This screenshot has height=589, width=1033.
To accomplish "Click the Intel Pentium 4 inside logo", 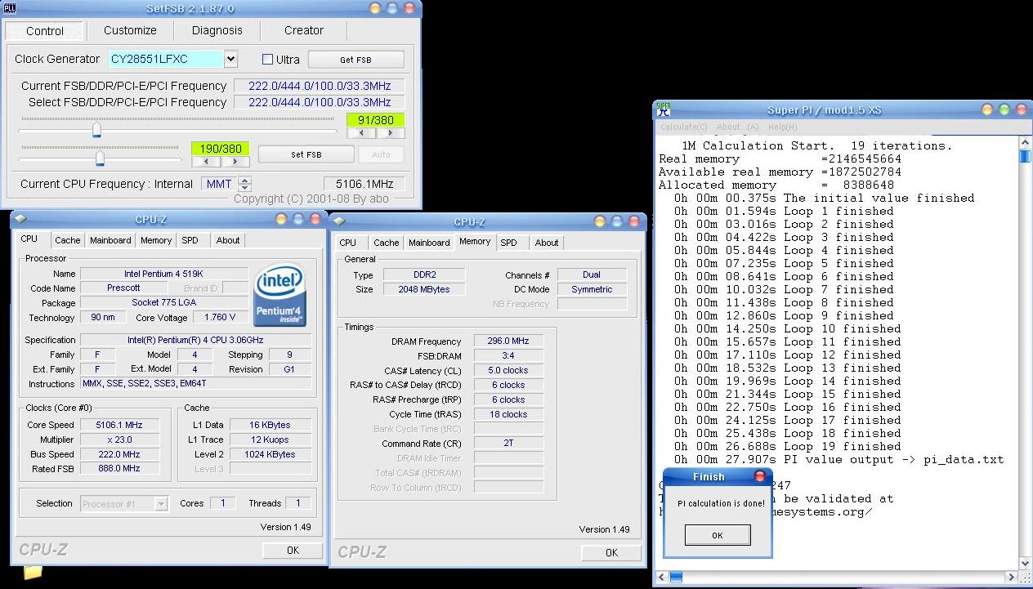I will (x=279, y=294).
